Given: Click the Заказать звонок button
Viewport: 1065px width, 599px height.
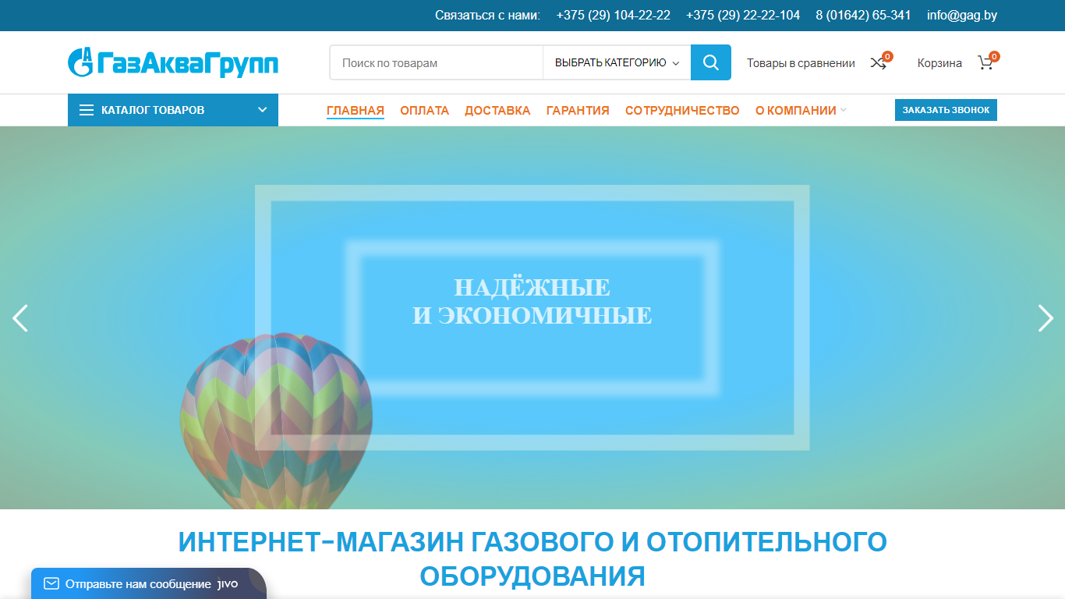Looking at the screenshot, I should tap(946, 110).
